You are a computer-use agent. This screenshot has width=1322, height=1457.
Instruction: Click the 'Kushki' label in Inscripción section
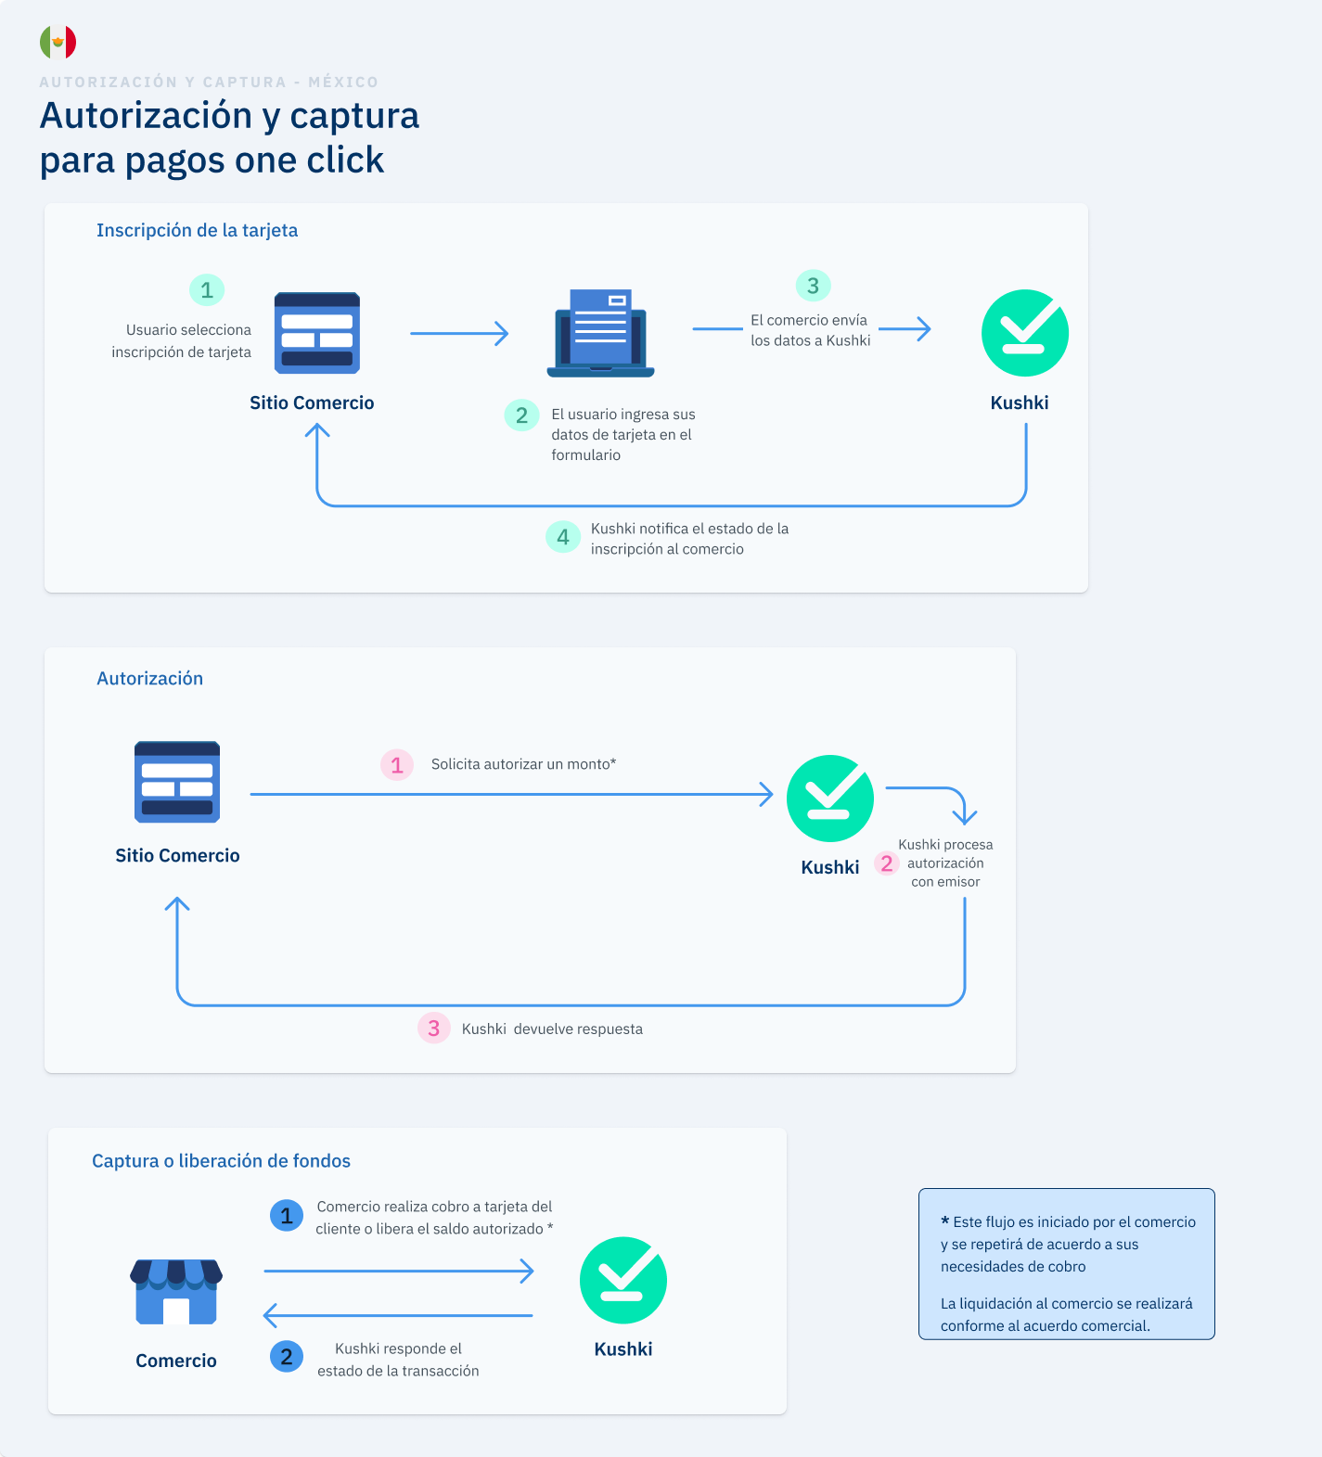click(x=1020, y=403)
